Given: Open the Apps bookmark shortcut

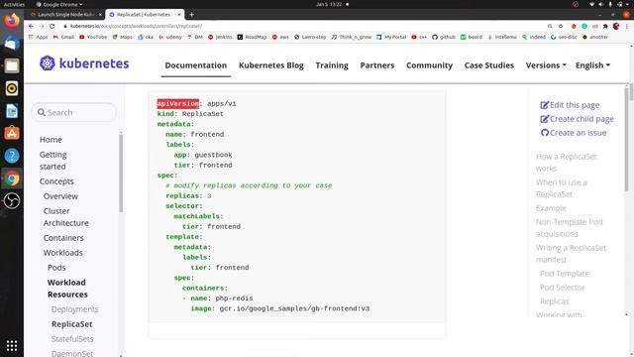Looking at the screenshot, I should pos(38,37).
